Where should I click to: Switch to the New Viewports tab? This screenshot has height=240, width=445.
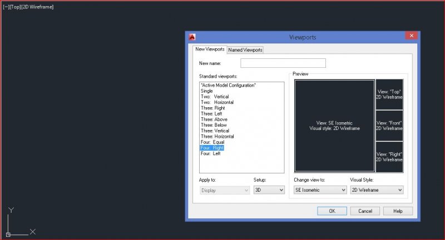[210, 49]
